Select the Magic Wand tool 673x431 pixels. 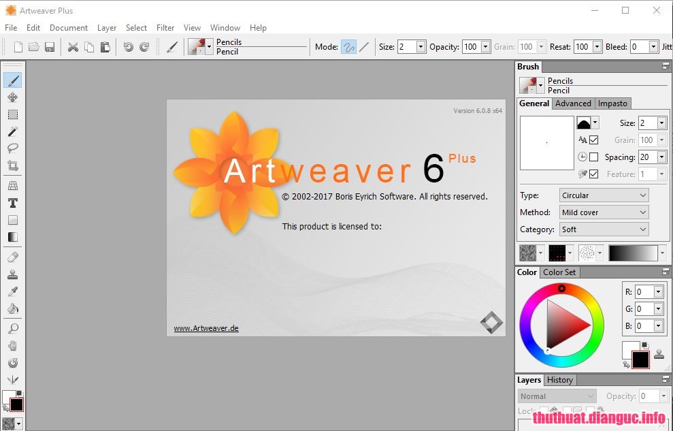(13, 131)
